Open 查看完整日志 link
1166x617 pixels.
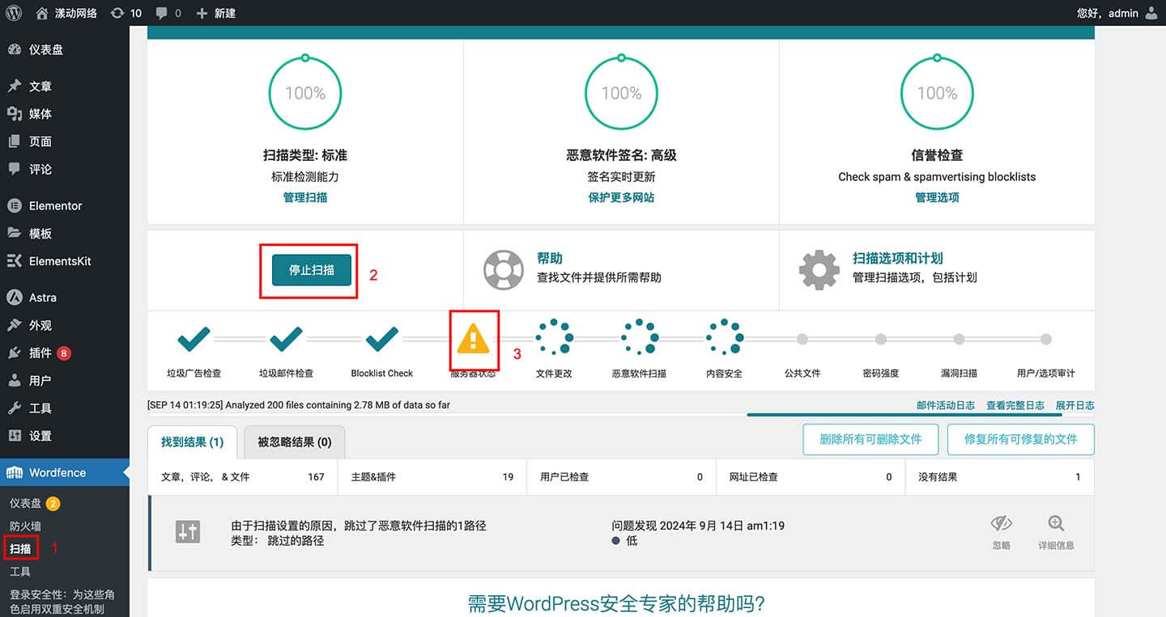click(1015, 405)
